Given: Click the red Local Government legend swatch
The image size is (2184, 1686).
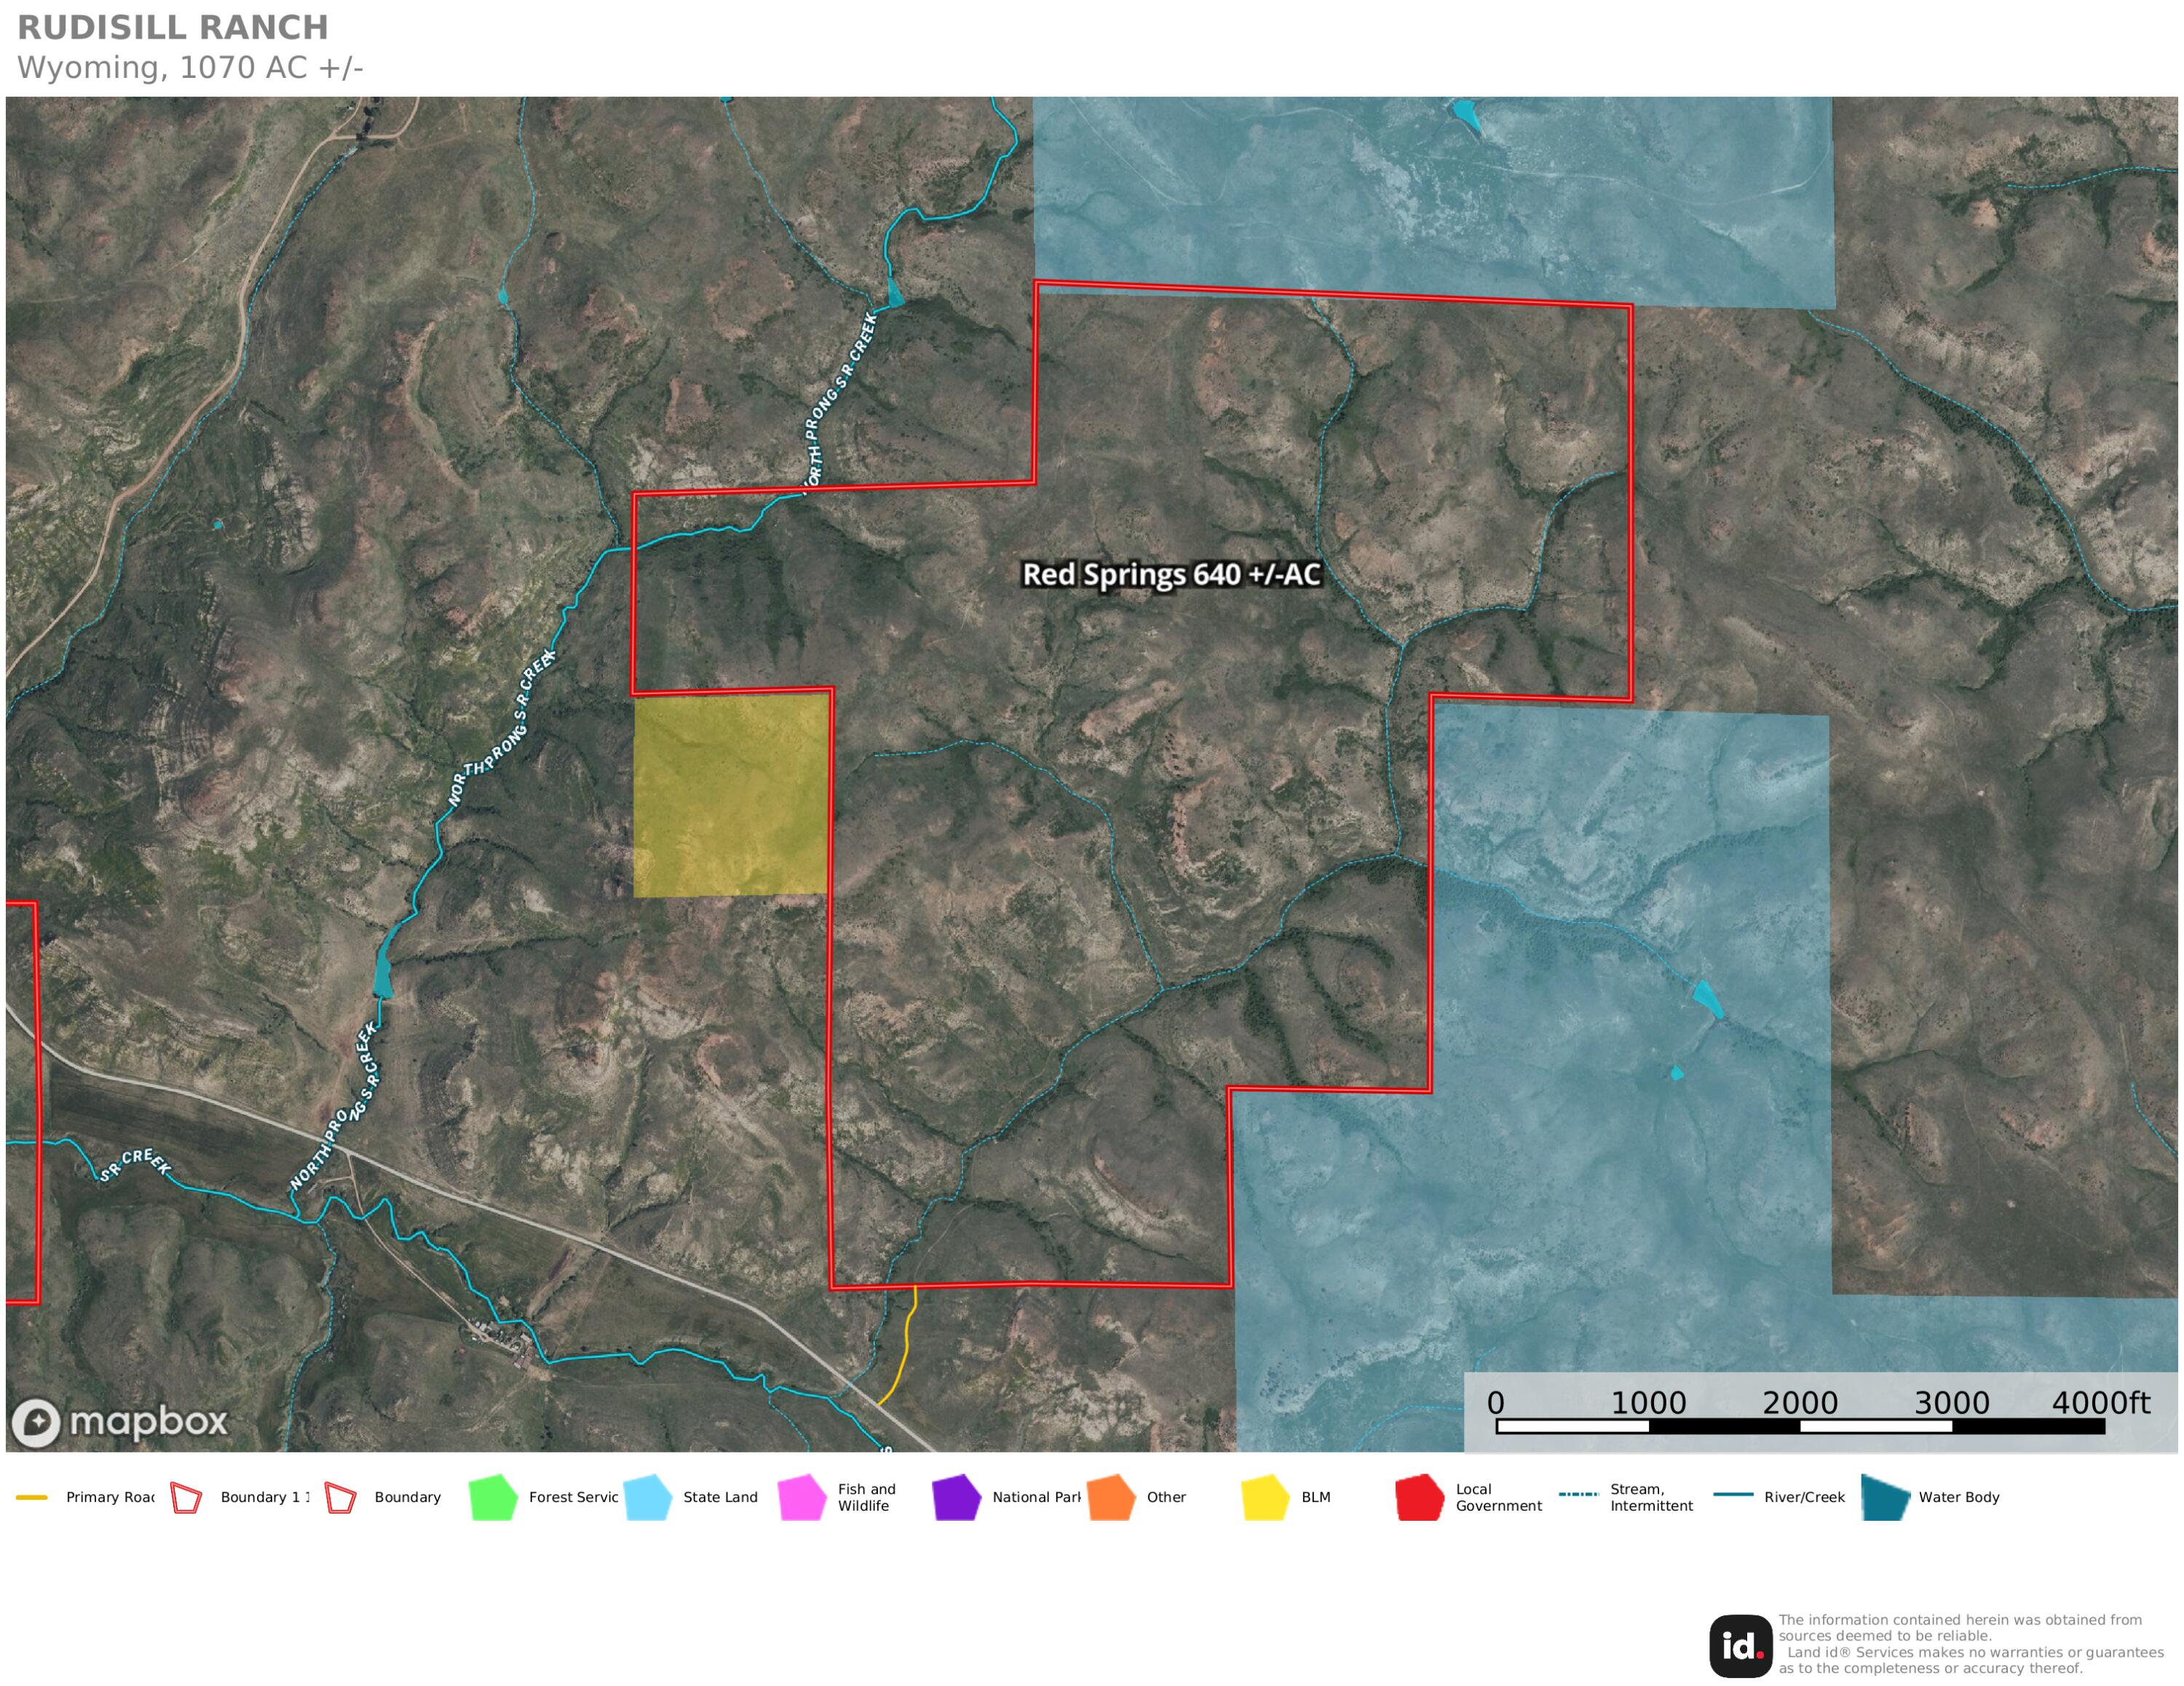Looking at the screenshot, I should point(1420,1497).
